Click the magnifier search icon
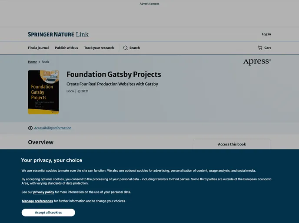This screenshot has width=299, height=223. pos(126,48)
